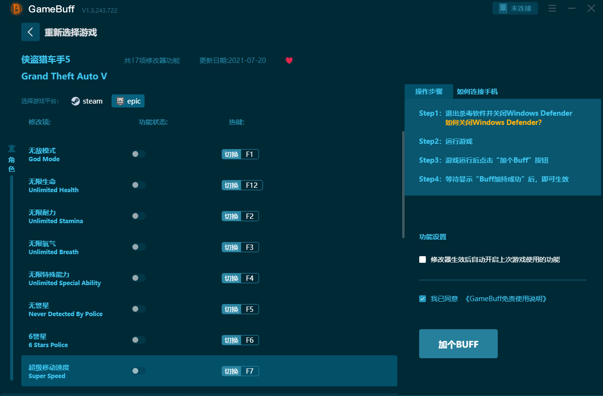Minimize the GameBuff window

tap(571, 8)
